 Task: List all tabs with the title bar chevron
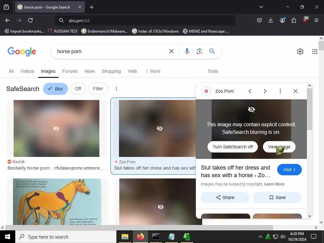click(x=261, y=7)
